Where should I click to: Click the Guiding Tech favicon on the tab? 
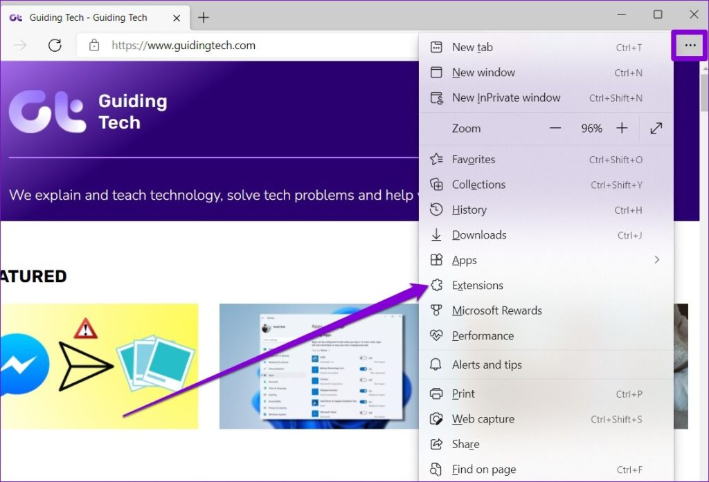pos(15,17)
